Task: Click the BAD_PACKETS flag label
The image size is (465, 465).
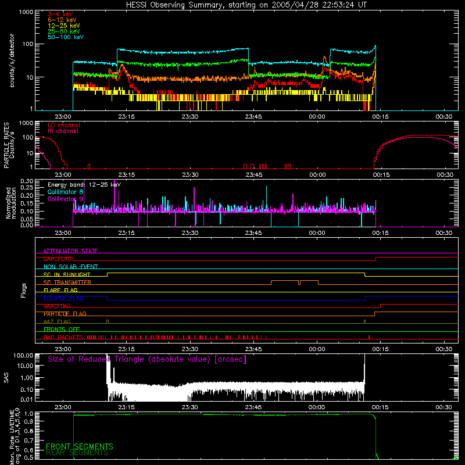Action: pyautogui.click(x=63, y=337)
